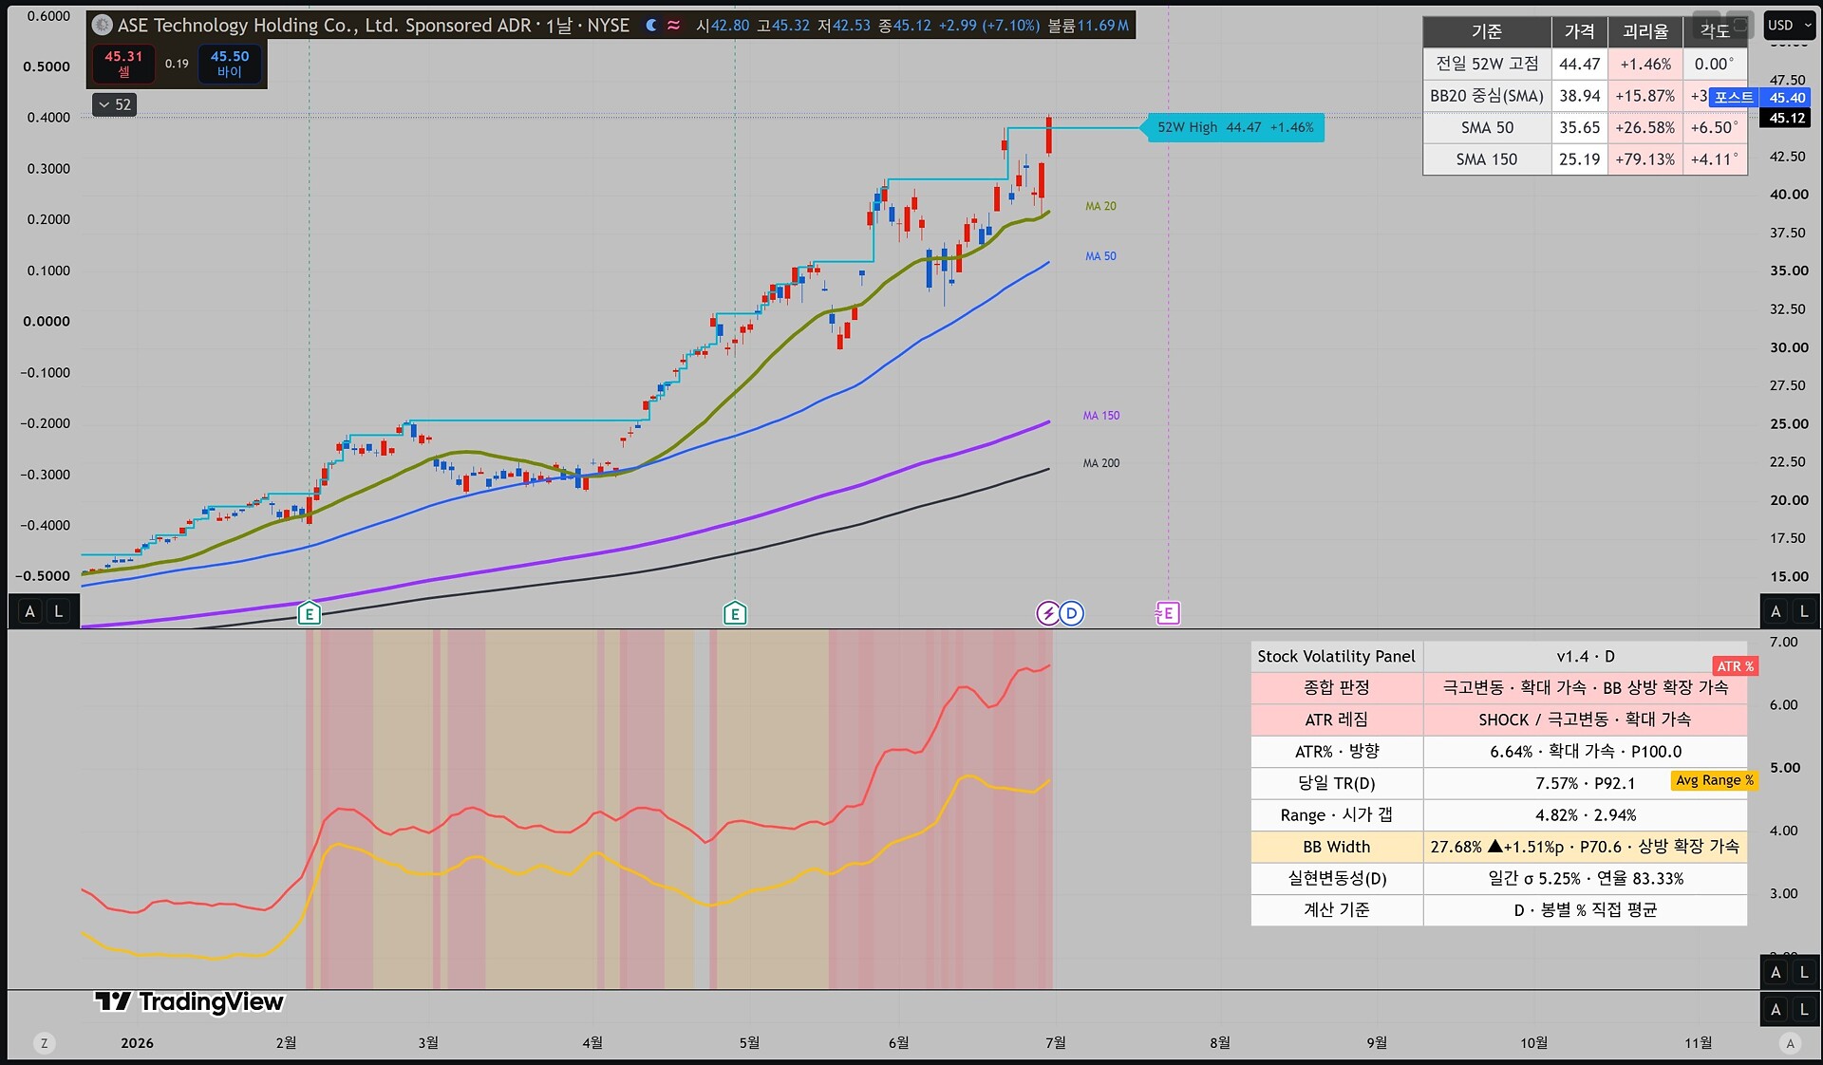
Task: Click the wavy lines icon beside the moon
Action: tap(673, 26)
